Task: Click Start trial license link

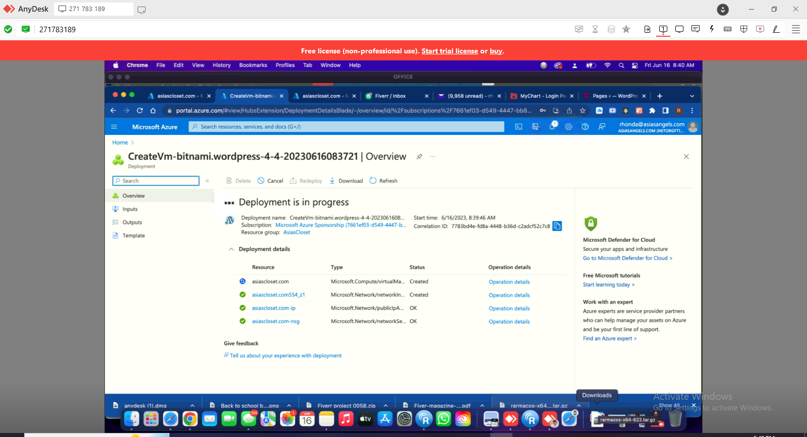Action: tap(449, 51)
